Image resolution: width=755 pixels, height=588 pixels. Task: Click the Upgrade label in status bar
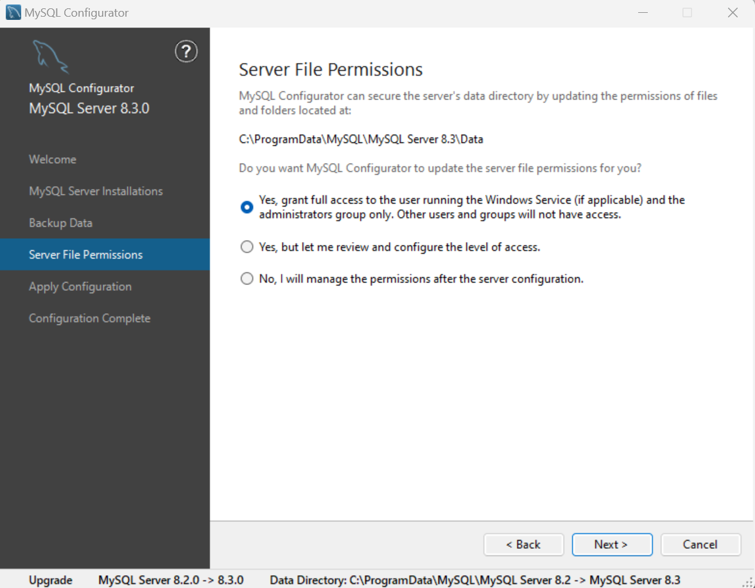click(x=51, y=580)
